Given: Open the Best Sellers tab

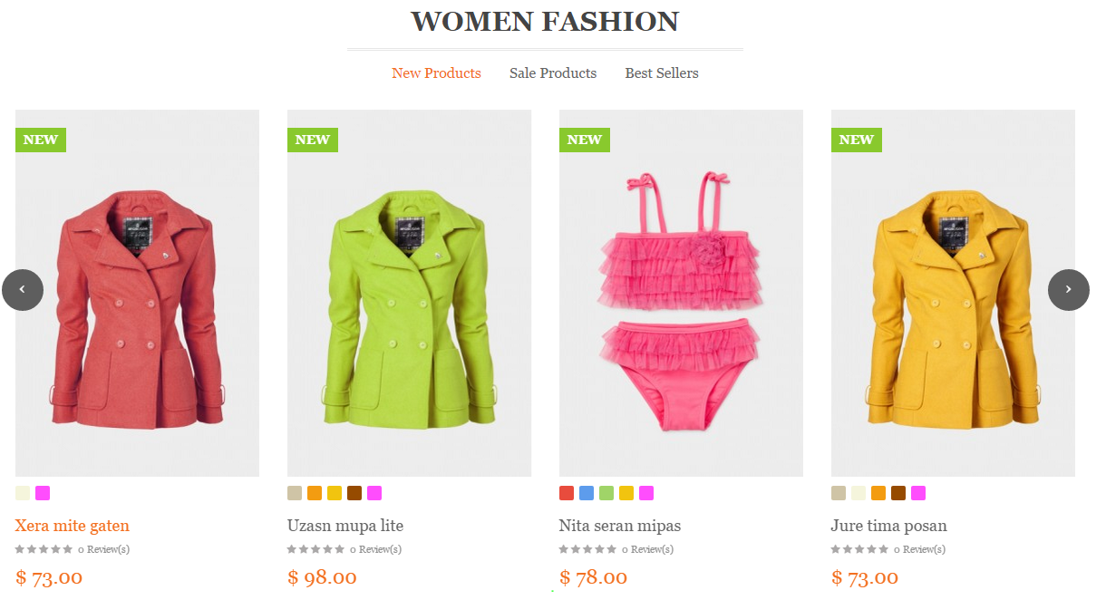Looking at the screenshot, I should (662, 73).
